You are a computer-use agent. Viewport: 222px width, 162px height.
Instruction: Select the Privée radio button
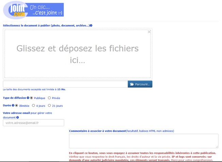[49, 98]
